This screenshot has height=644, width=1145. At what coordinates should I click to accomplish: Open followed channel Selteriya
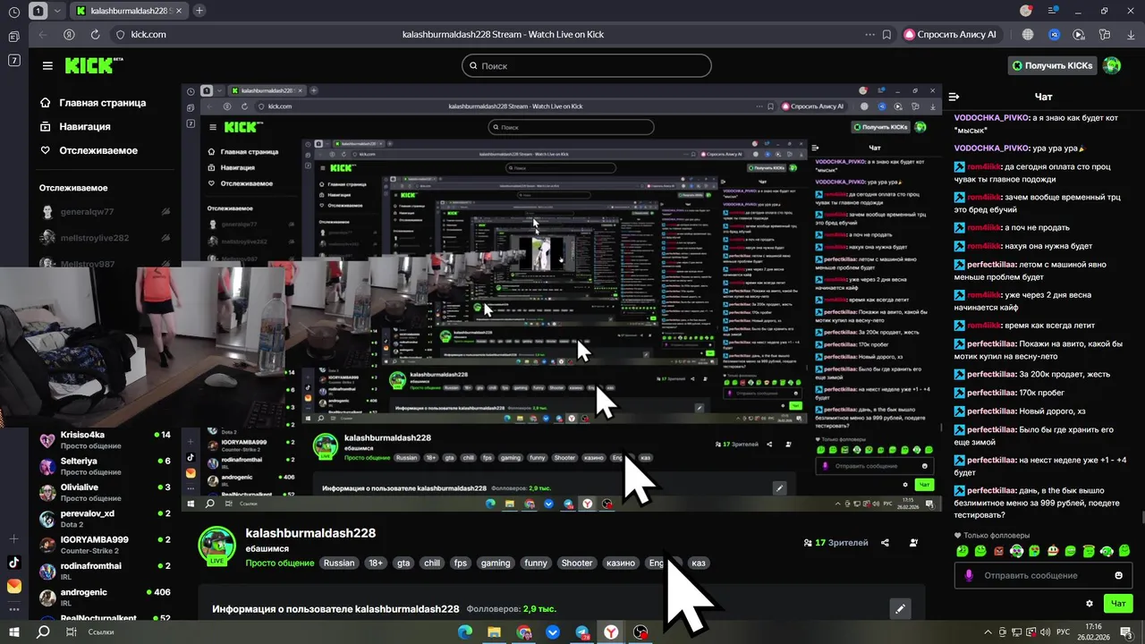click(x=106, y=466)
